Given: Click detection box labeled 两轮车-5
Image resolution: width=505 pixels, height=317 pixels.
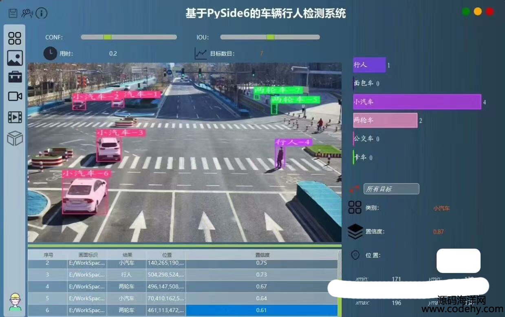Looking at the screenshot, I should tap(274, 109).
